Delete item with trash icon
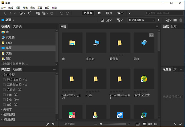Viewport: 185px width, 127px height. (x=181, y=20)
